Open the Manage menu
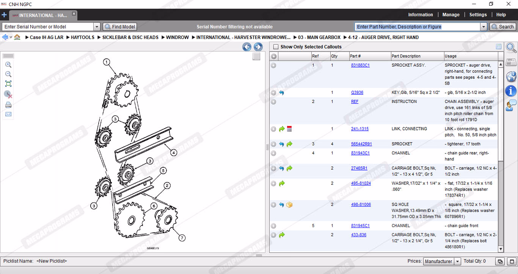 coord(451,15)
